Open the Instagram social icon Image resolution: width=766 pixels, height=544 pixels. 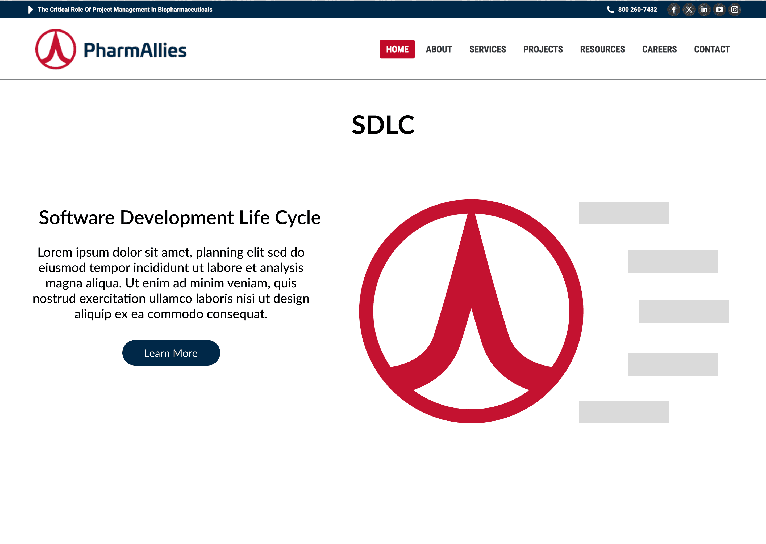[734, 10]
